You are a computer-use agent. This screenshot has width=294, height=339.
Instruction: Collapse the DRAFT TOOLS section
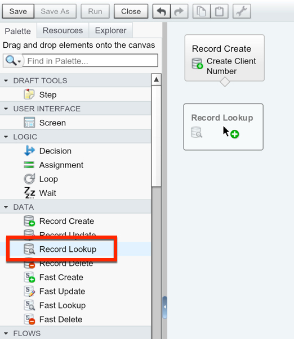6,80
